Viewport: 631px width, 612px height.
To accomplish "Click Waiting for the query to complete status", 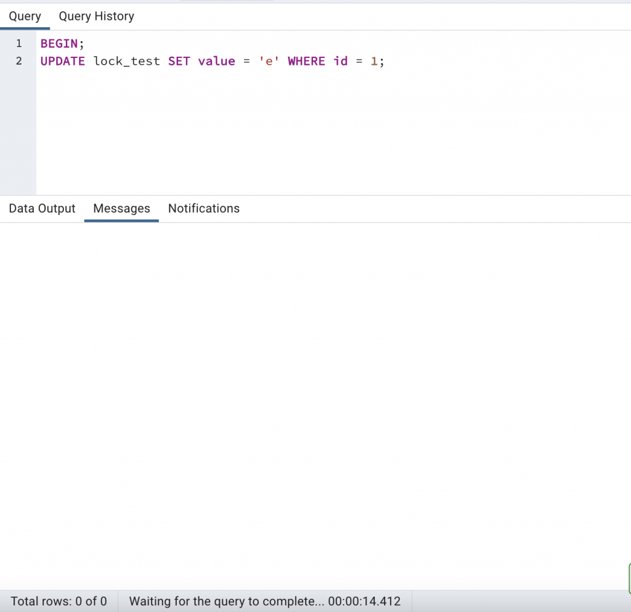I will coord(265,601).
